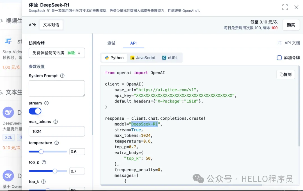Click the highlighted DeepSeek-R1 model name in code
The width and height of the screenshot is (303, 191).
[x=144, y=124]
